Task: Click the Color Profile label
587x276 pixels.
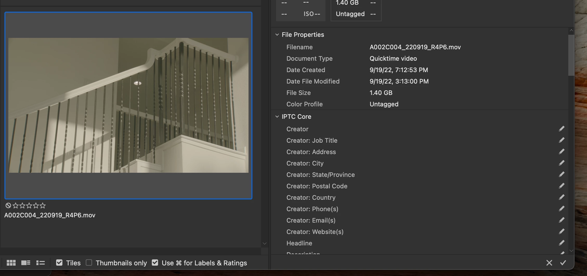Action: (x=304, y=104)
